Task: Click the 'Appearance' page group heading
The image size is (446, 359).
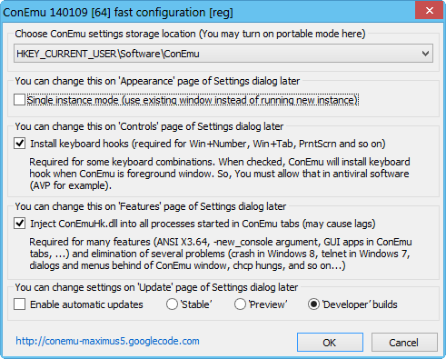Action: (x=157, y=81)
